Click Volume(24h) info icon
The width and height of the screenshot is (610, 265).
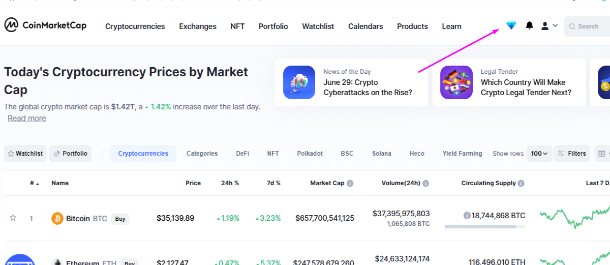425,183
